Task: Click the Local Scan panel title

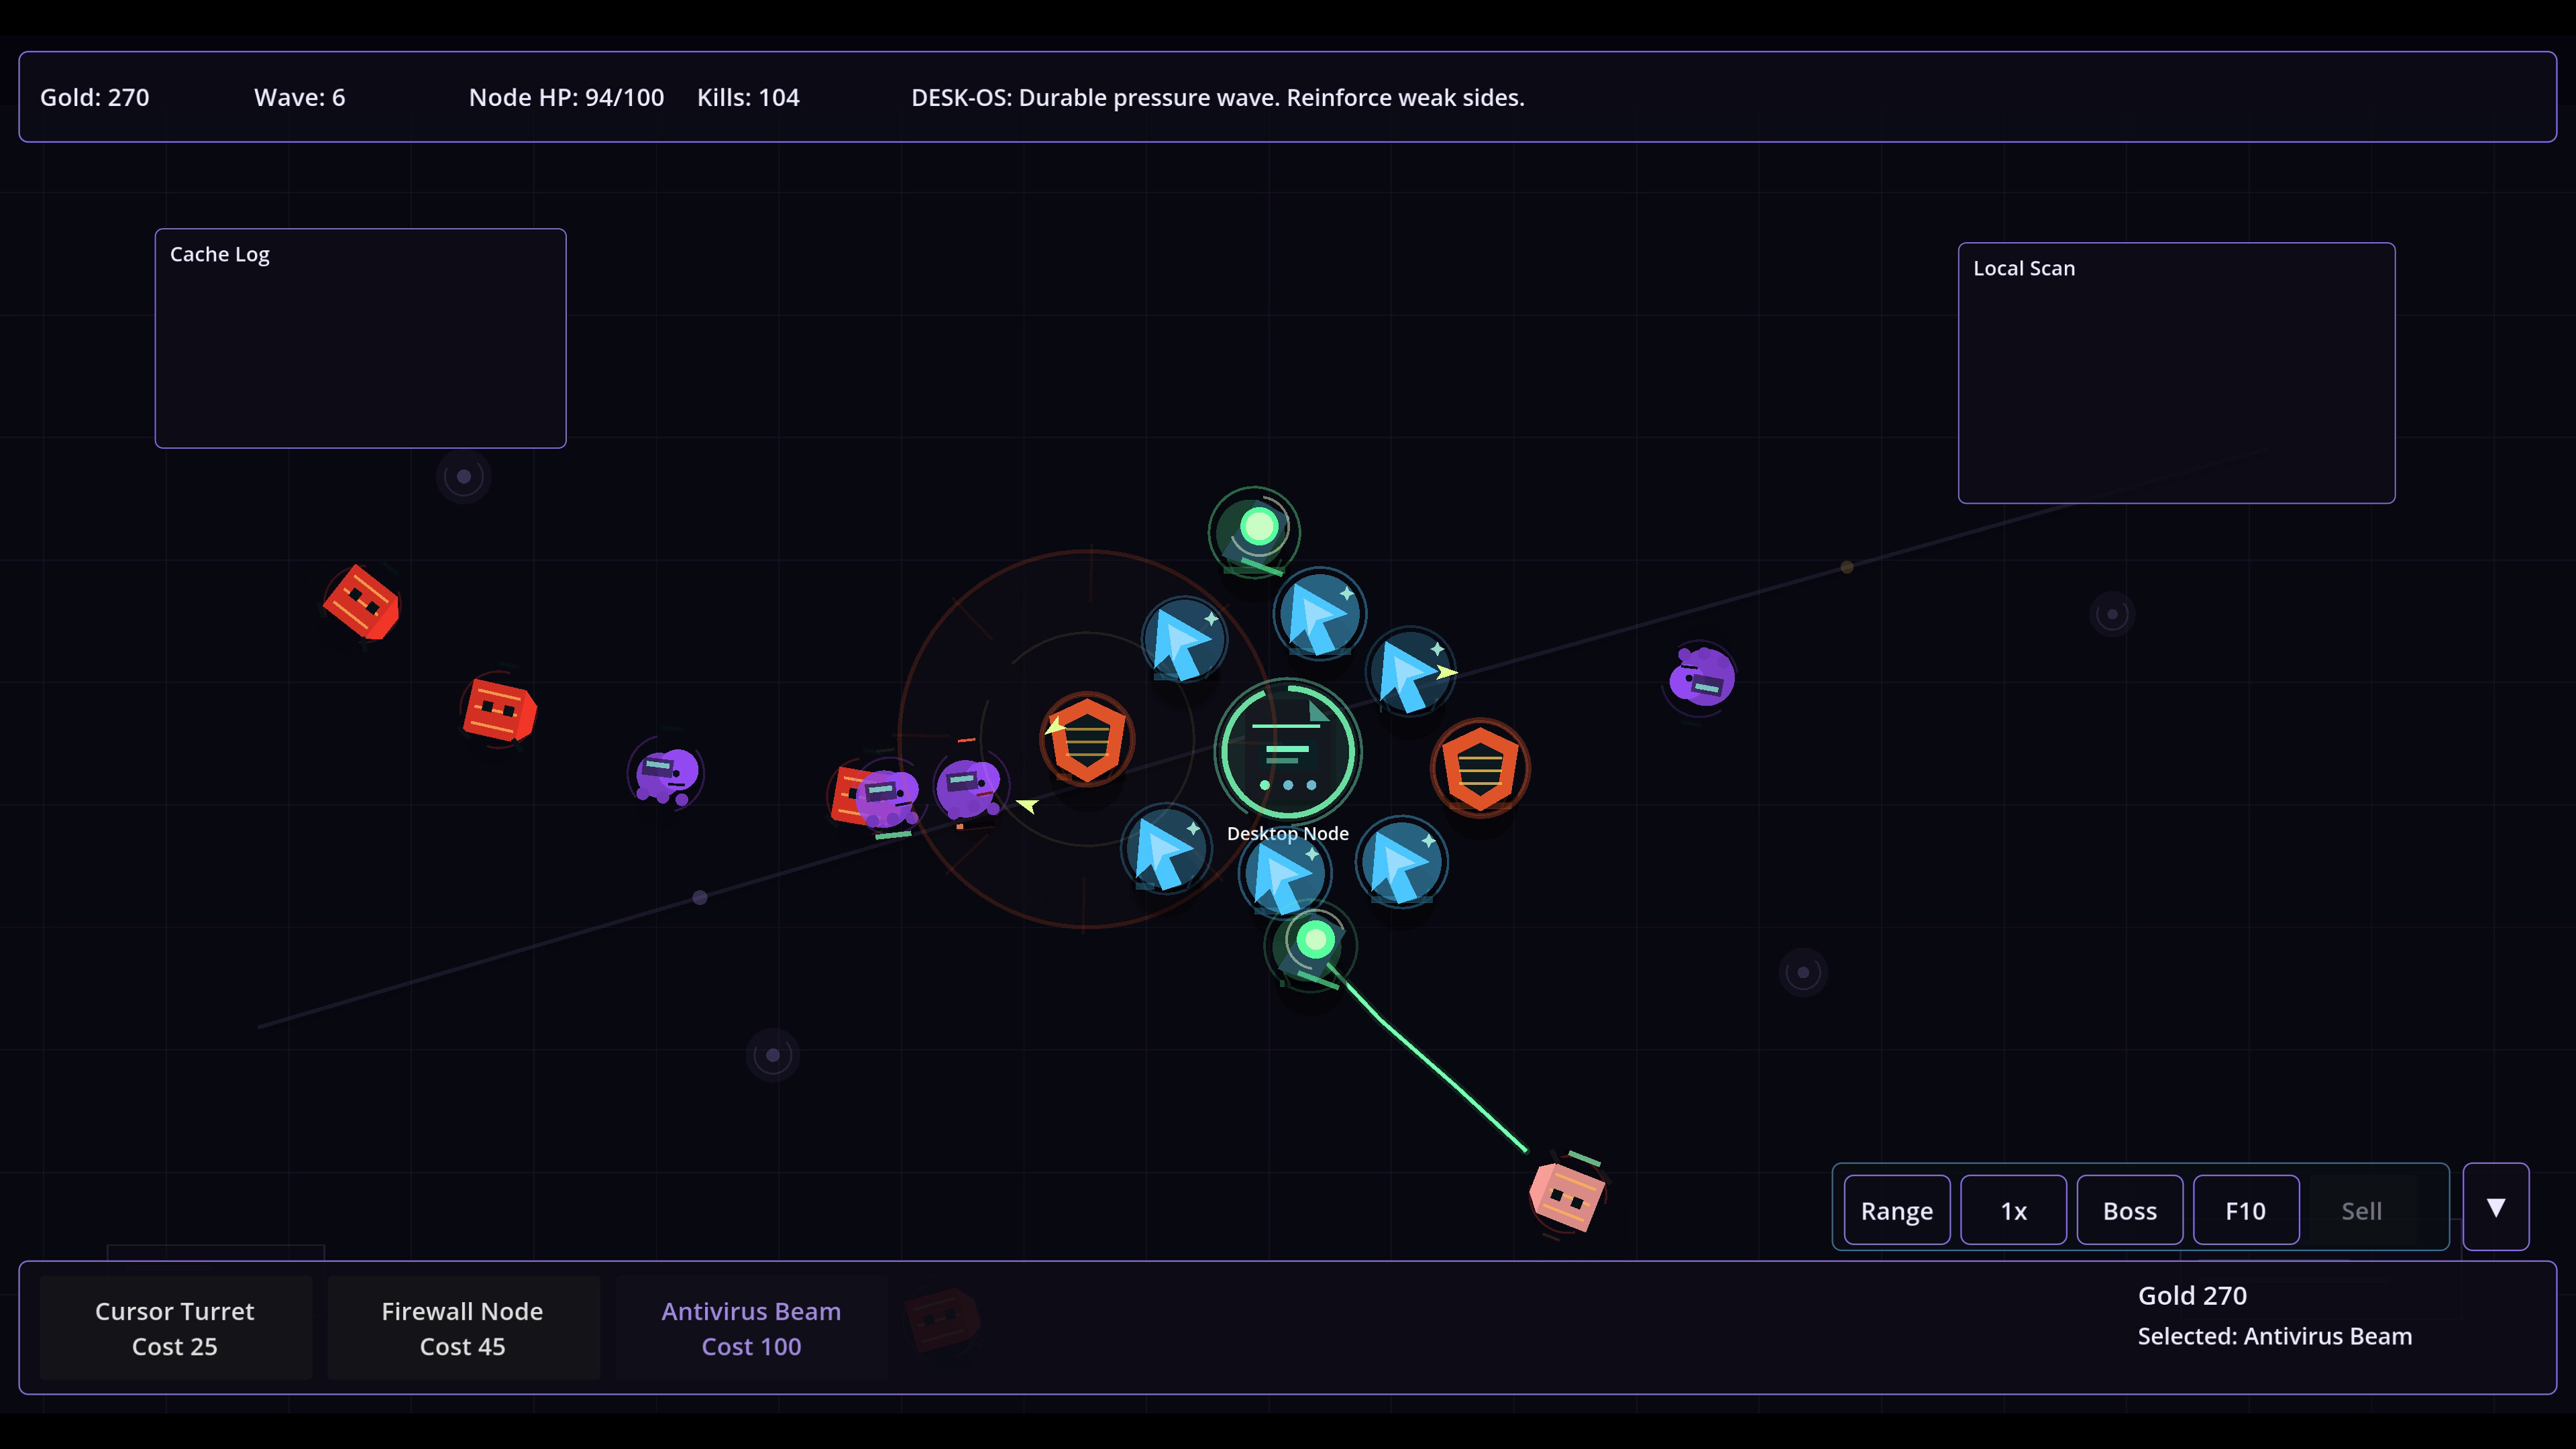Action: pyautogui.click(x=2024, y=268)
